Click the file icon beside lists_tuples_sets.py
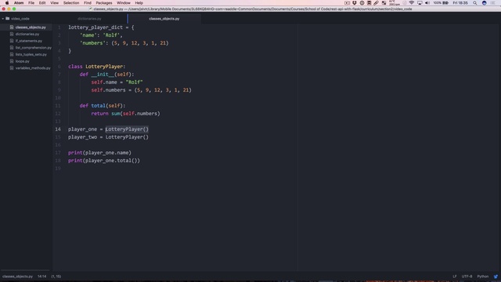 (12, 54)
